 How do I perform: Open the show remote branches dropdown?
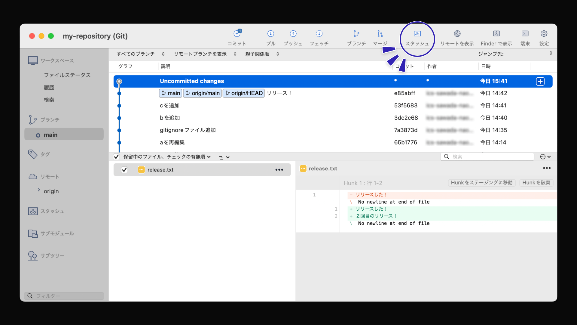coord(205,54)
